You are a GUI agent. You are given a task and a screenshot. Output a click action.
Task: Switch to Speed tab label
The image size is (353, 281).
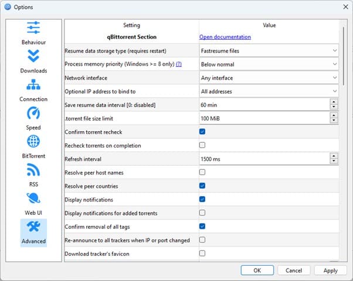(x=33, y=128)
